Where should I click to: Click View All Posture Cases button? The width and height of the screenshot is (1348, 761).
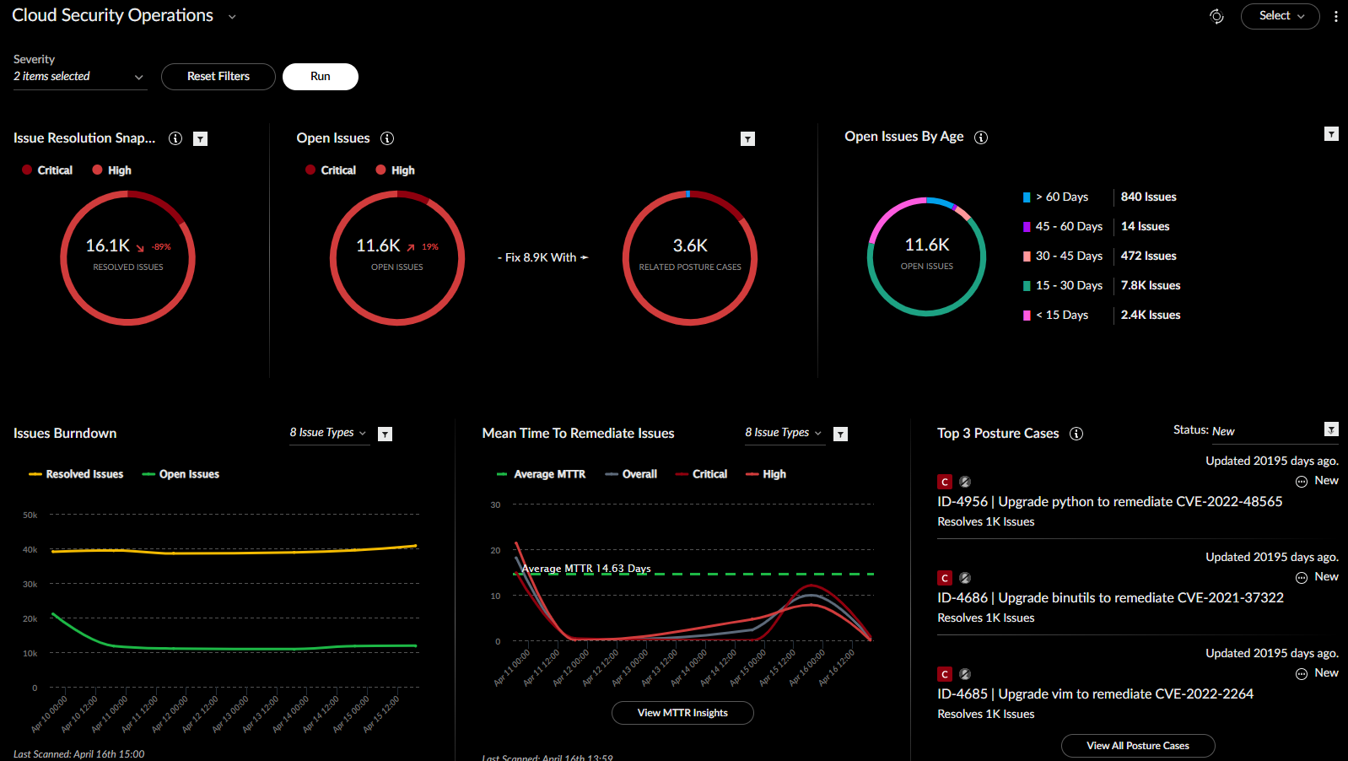(1138, 746)
